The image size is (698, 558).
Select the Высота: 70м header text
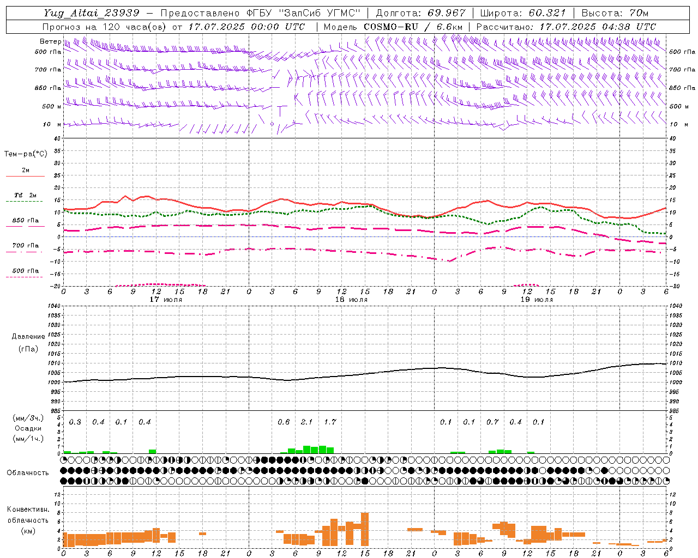tap(615, 13)
